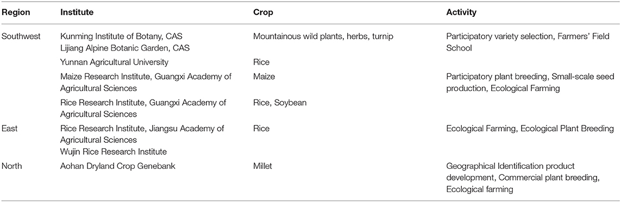Click the Activity column header
This screenshot has height=202, width=621.
[x=461, y=12]
